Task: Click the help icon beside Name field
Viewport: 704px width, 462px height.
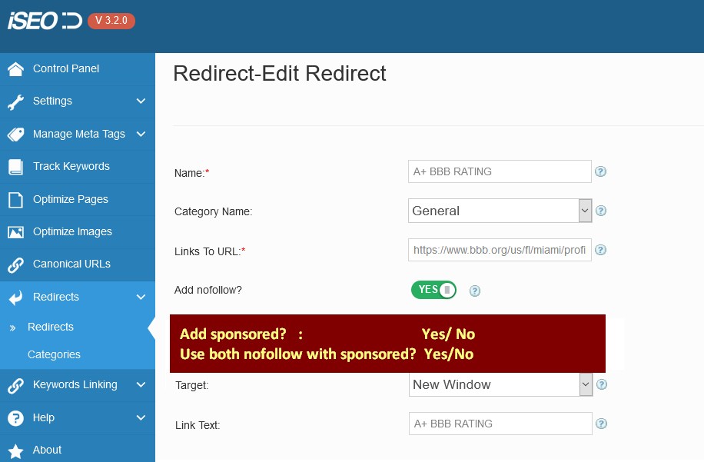Action: tap(601, 171)
